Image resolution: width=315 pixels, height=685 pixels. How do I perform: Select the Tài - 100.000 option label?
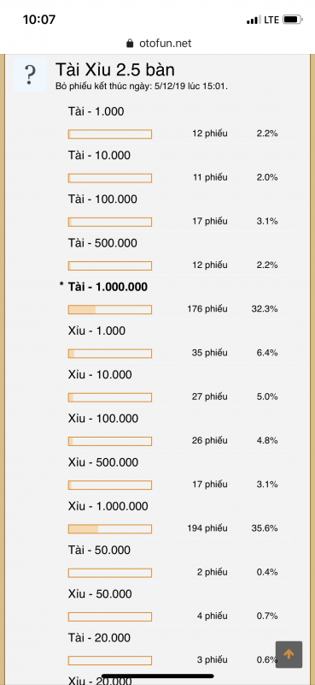point(102,200)
